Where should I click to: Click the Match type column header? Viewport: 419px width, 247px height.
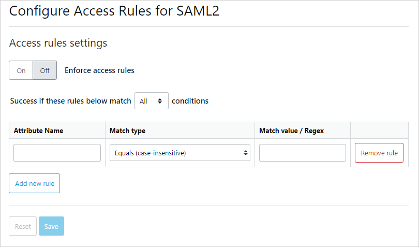[x=127, y=130]
